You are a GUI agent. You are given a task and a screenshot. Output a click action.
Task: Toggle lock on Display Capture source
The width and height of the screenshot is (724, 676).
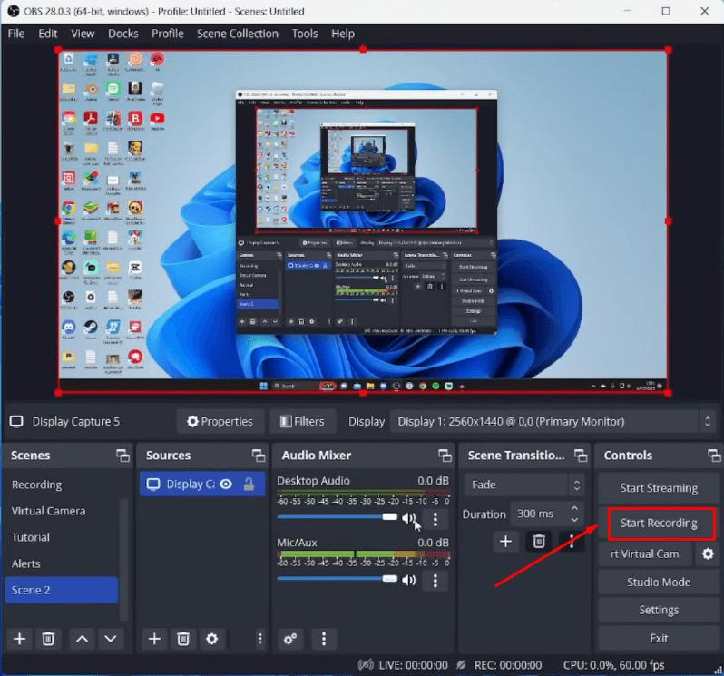tap(249, 484)
